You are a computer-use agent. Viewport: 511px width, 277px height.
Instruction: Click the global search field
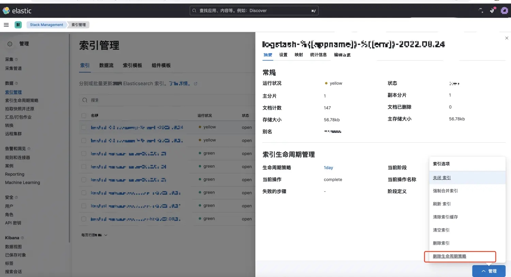click(x=254, y=11)
